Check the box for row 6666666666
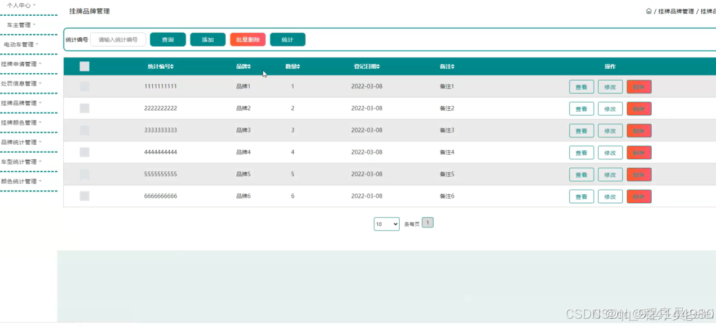This screenshot has width=716, height=326. tap(85, 196)
